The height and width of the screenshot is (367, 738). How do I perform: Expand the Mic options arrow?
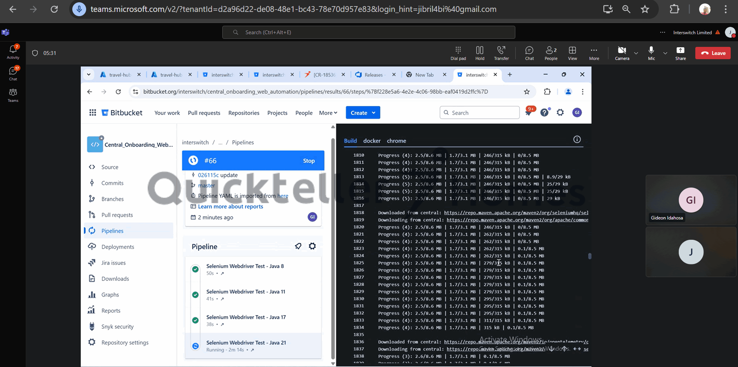click(x=665, y=53)
